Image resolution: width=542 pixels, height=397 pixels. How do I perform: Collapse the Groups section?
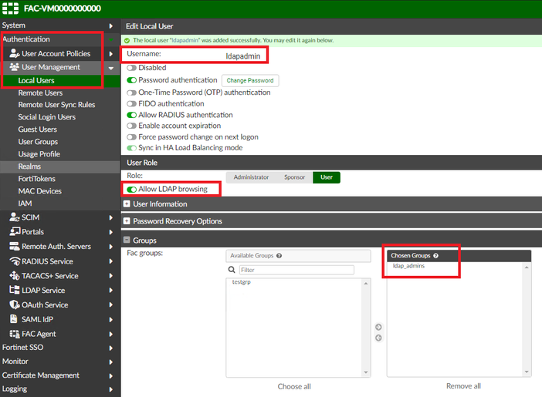coord(127,240)
